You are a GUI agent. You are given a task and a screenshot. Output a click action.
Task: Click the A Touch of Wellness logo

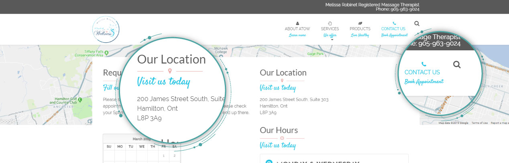[106, 30]
